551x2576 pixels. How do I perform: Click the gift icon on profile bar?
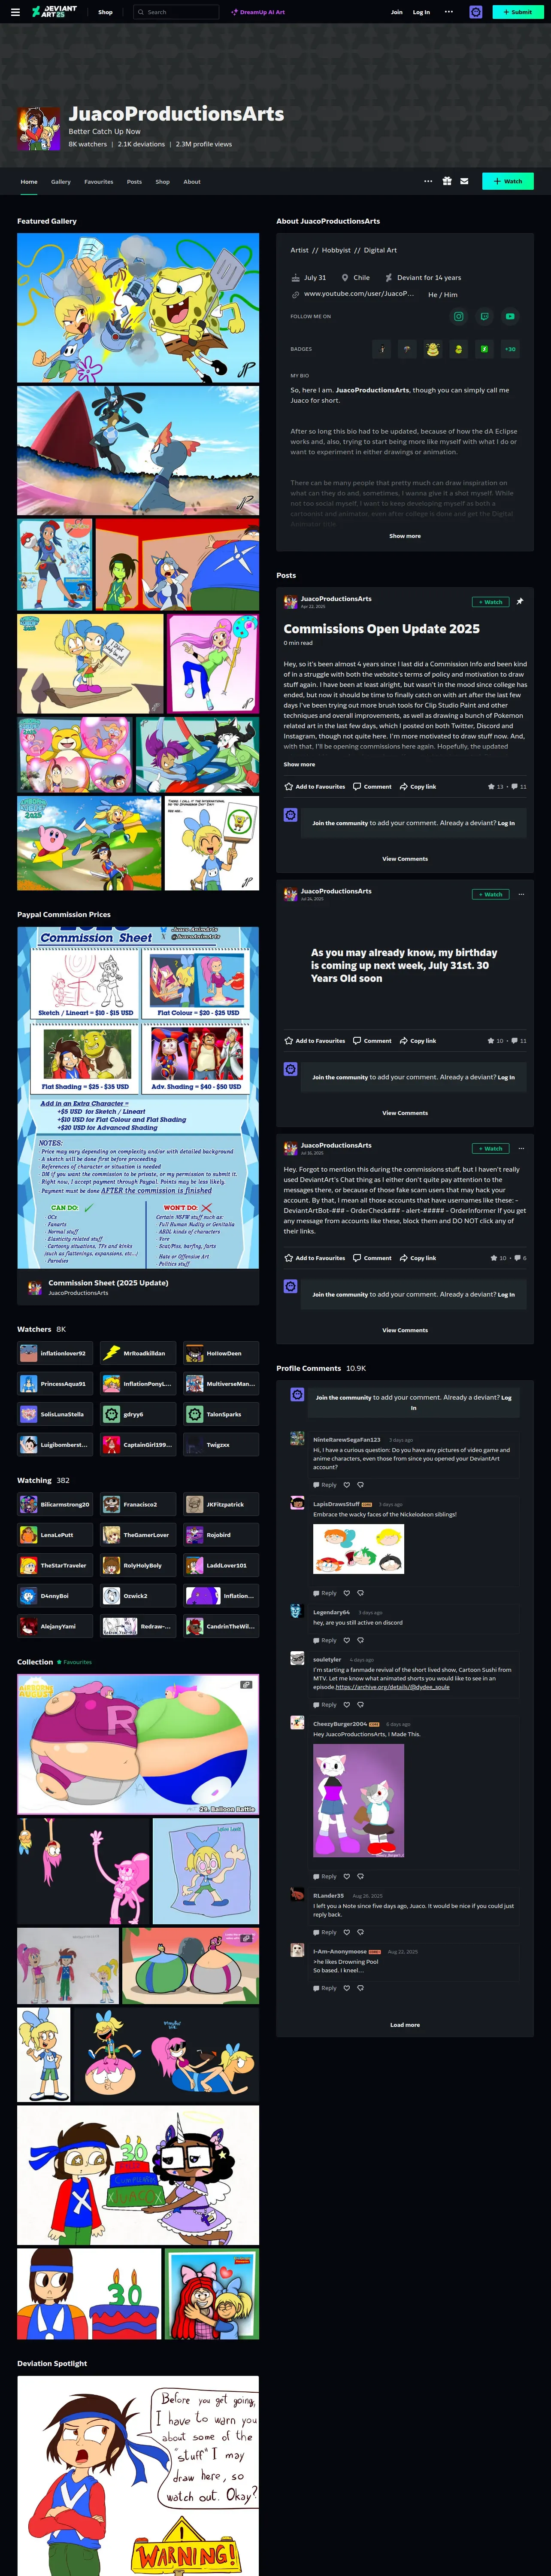447,181
